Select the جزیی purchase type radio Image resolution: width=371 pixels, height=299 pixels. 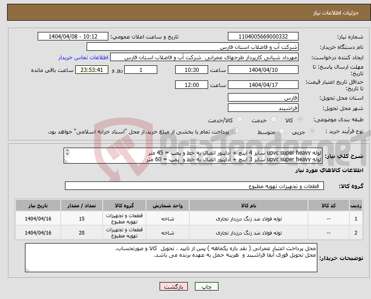click(312, 131)
